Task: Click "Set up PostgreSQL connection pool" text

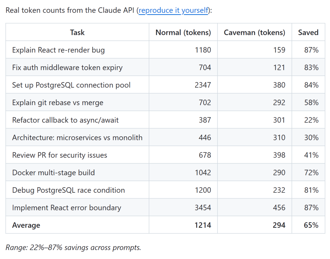Action: pyautogui.click(x=71, y=85)
